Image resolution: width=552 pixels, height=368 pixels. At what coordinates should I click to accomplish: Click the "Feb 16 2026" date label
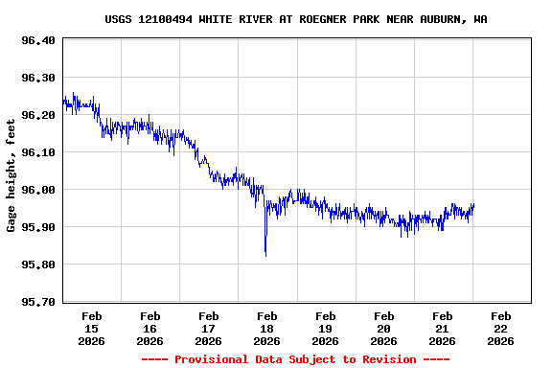click(149, 329)
